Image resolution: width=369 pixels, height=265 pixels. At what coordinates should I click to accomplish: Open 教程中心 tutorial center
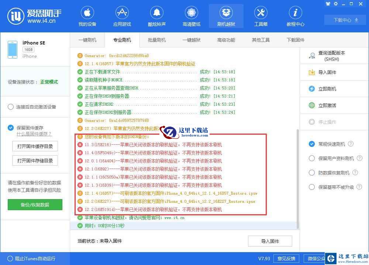click(x=295, y=16)
